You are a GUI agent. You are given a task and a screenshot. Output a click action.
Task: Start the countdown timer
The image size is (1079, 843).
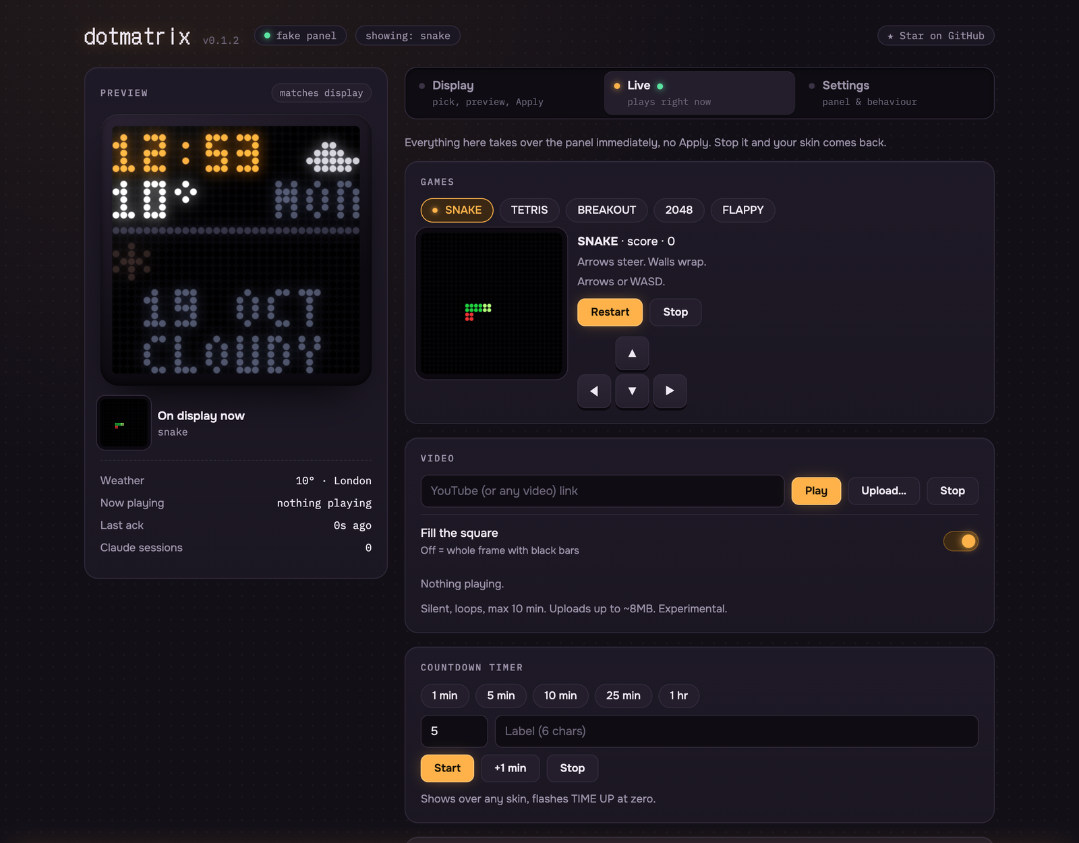[448, 769]
